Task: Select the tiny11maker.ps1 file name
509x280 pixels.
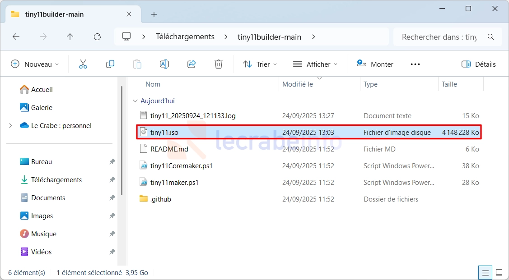Action: (x=174, y=183)
